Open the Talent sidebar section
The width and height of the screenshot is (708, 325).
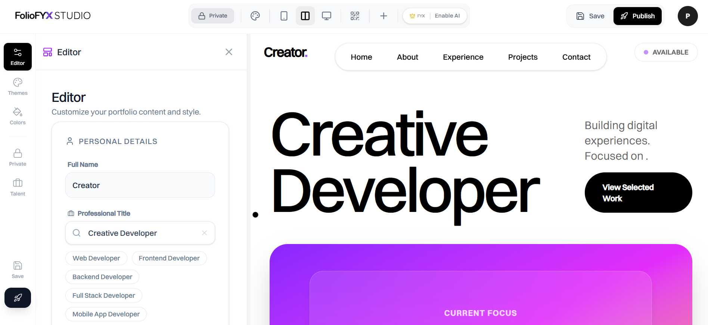pos(18,187)
